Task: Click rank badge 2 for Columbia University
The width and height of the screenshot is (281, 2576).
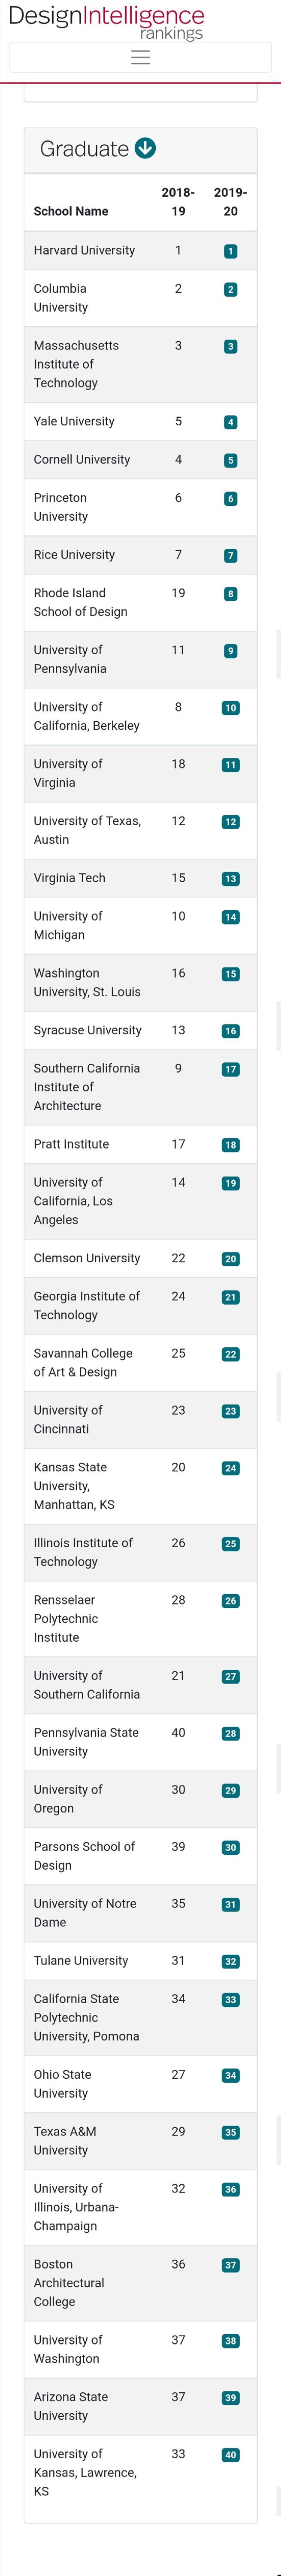Action: tap(230, 289)
